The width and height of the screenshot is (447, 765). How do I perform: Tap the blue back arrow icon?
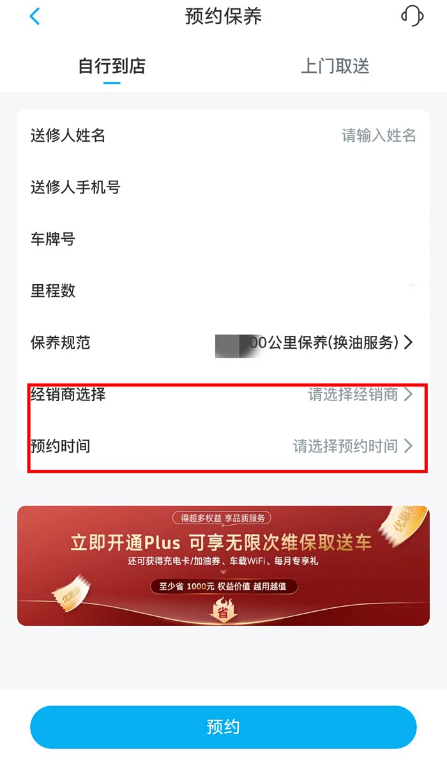tap(34, 16)
